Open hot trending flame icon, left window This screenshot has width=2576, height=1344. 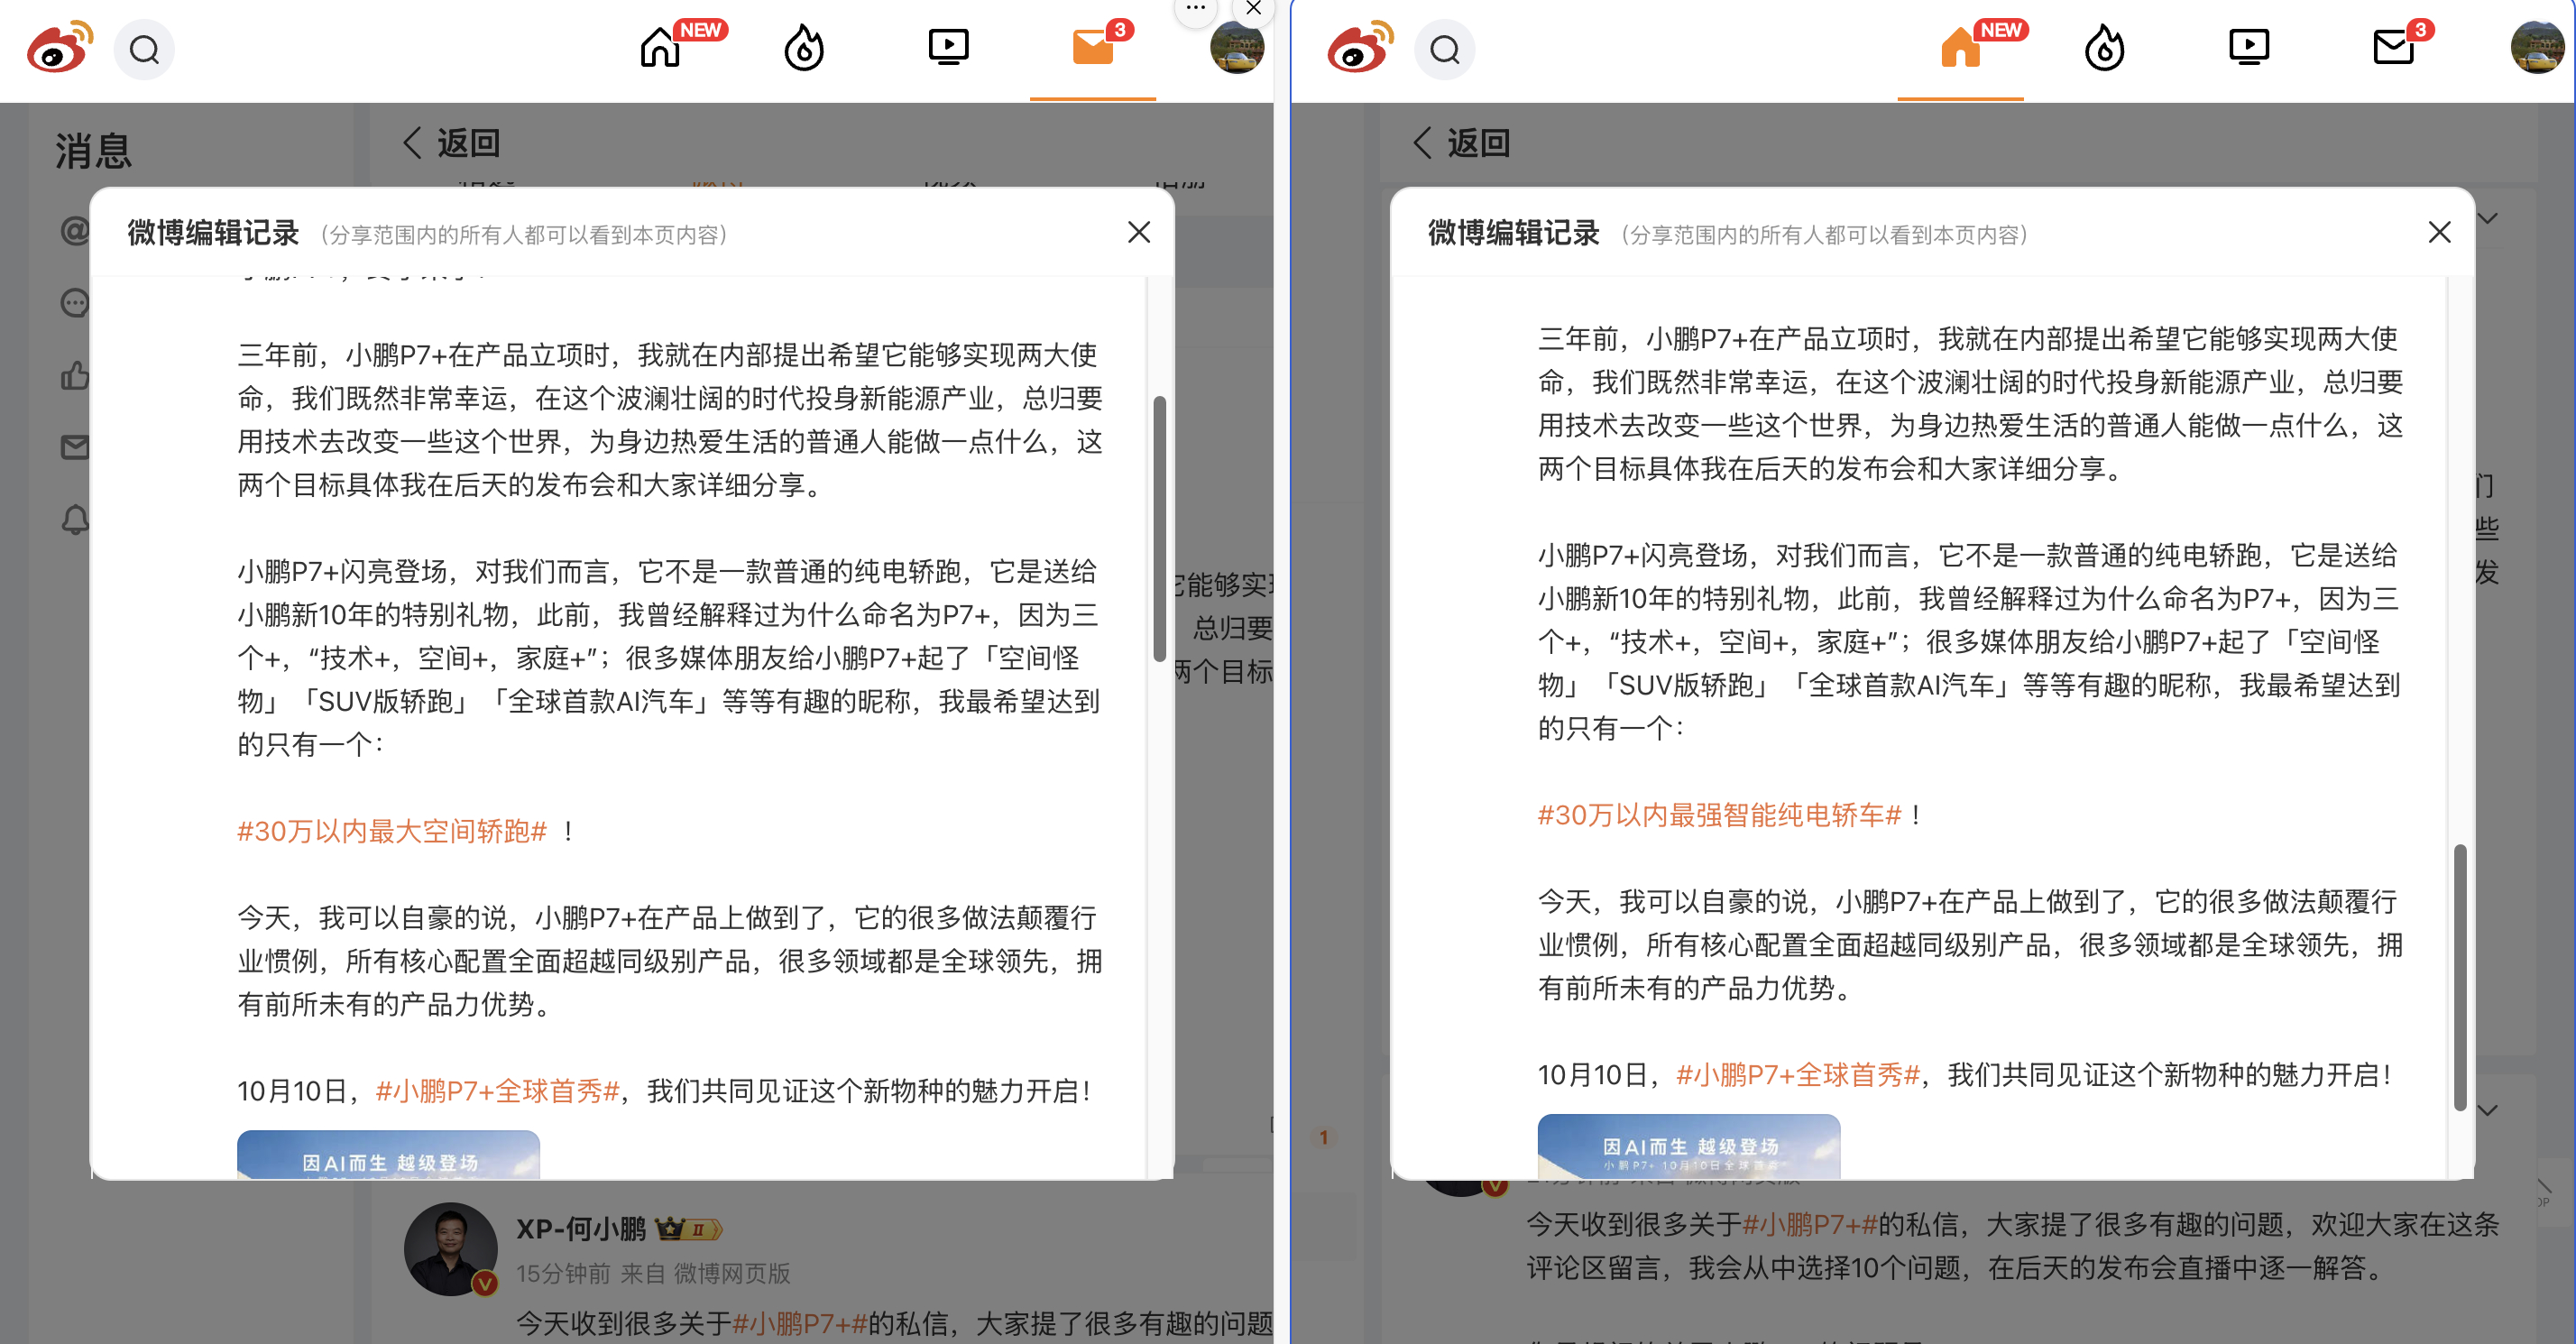click(x=804, y=47)
